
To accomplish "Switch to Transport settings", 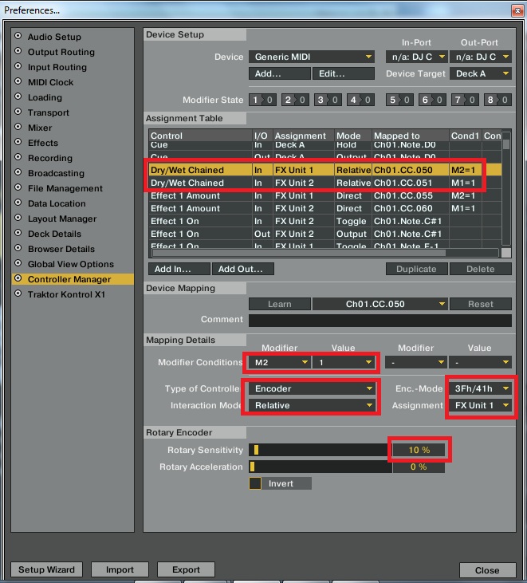I will pyautogui.click(x=49, y=112).
